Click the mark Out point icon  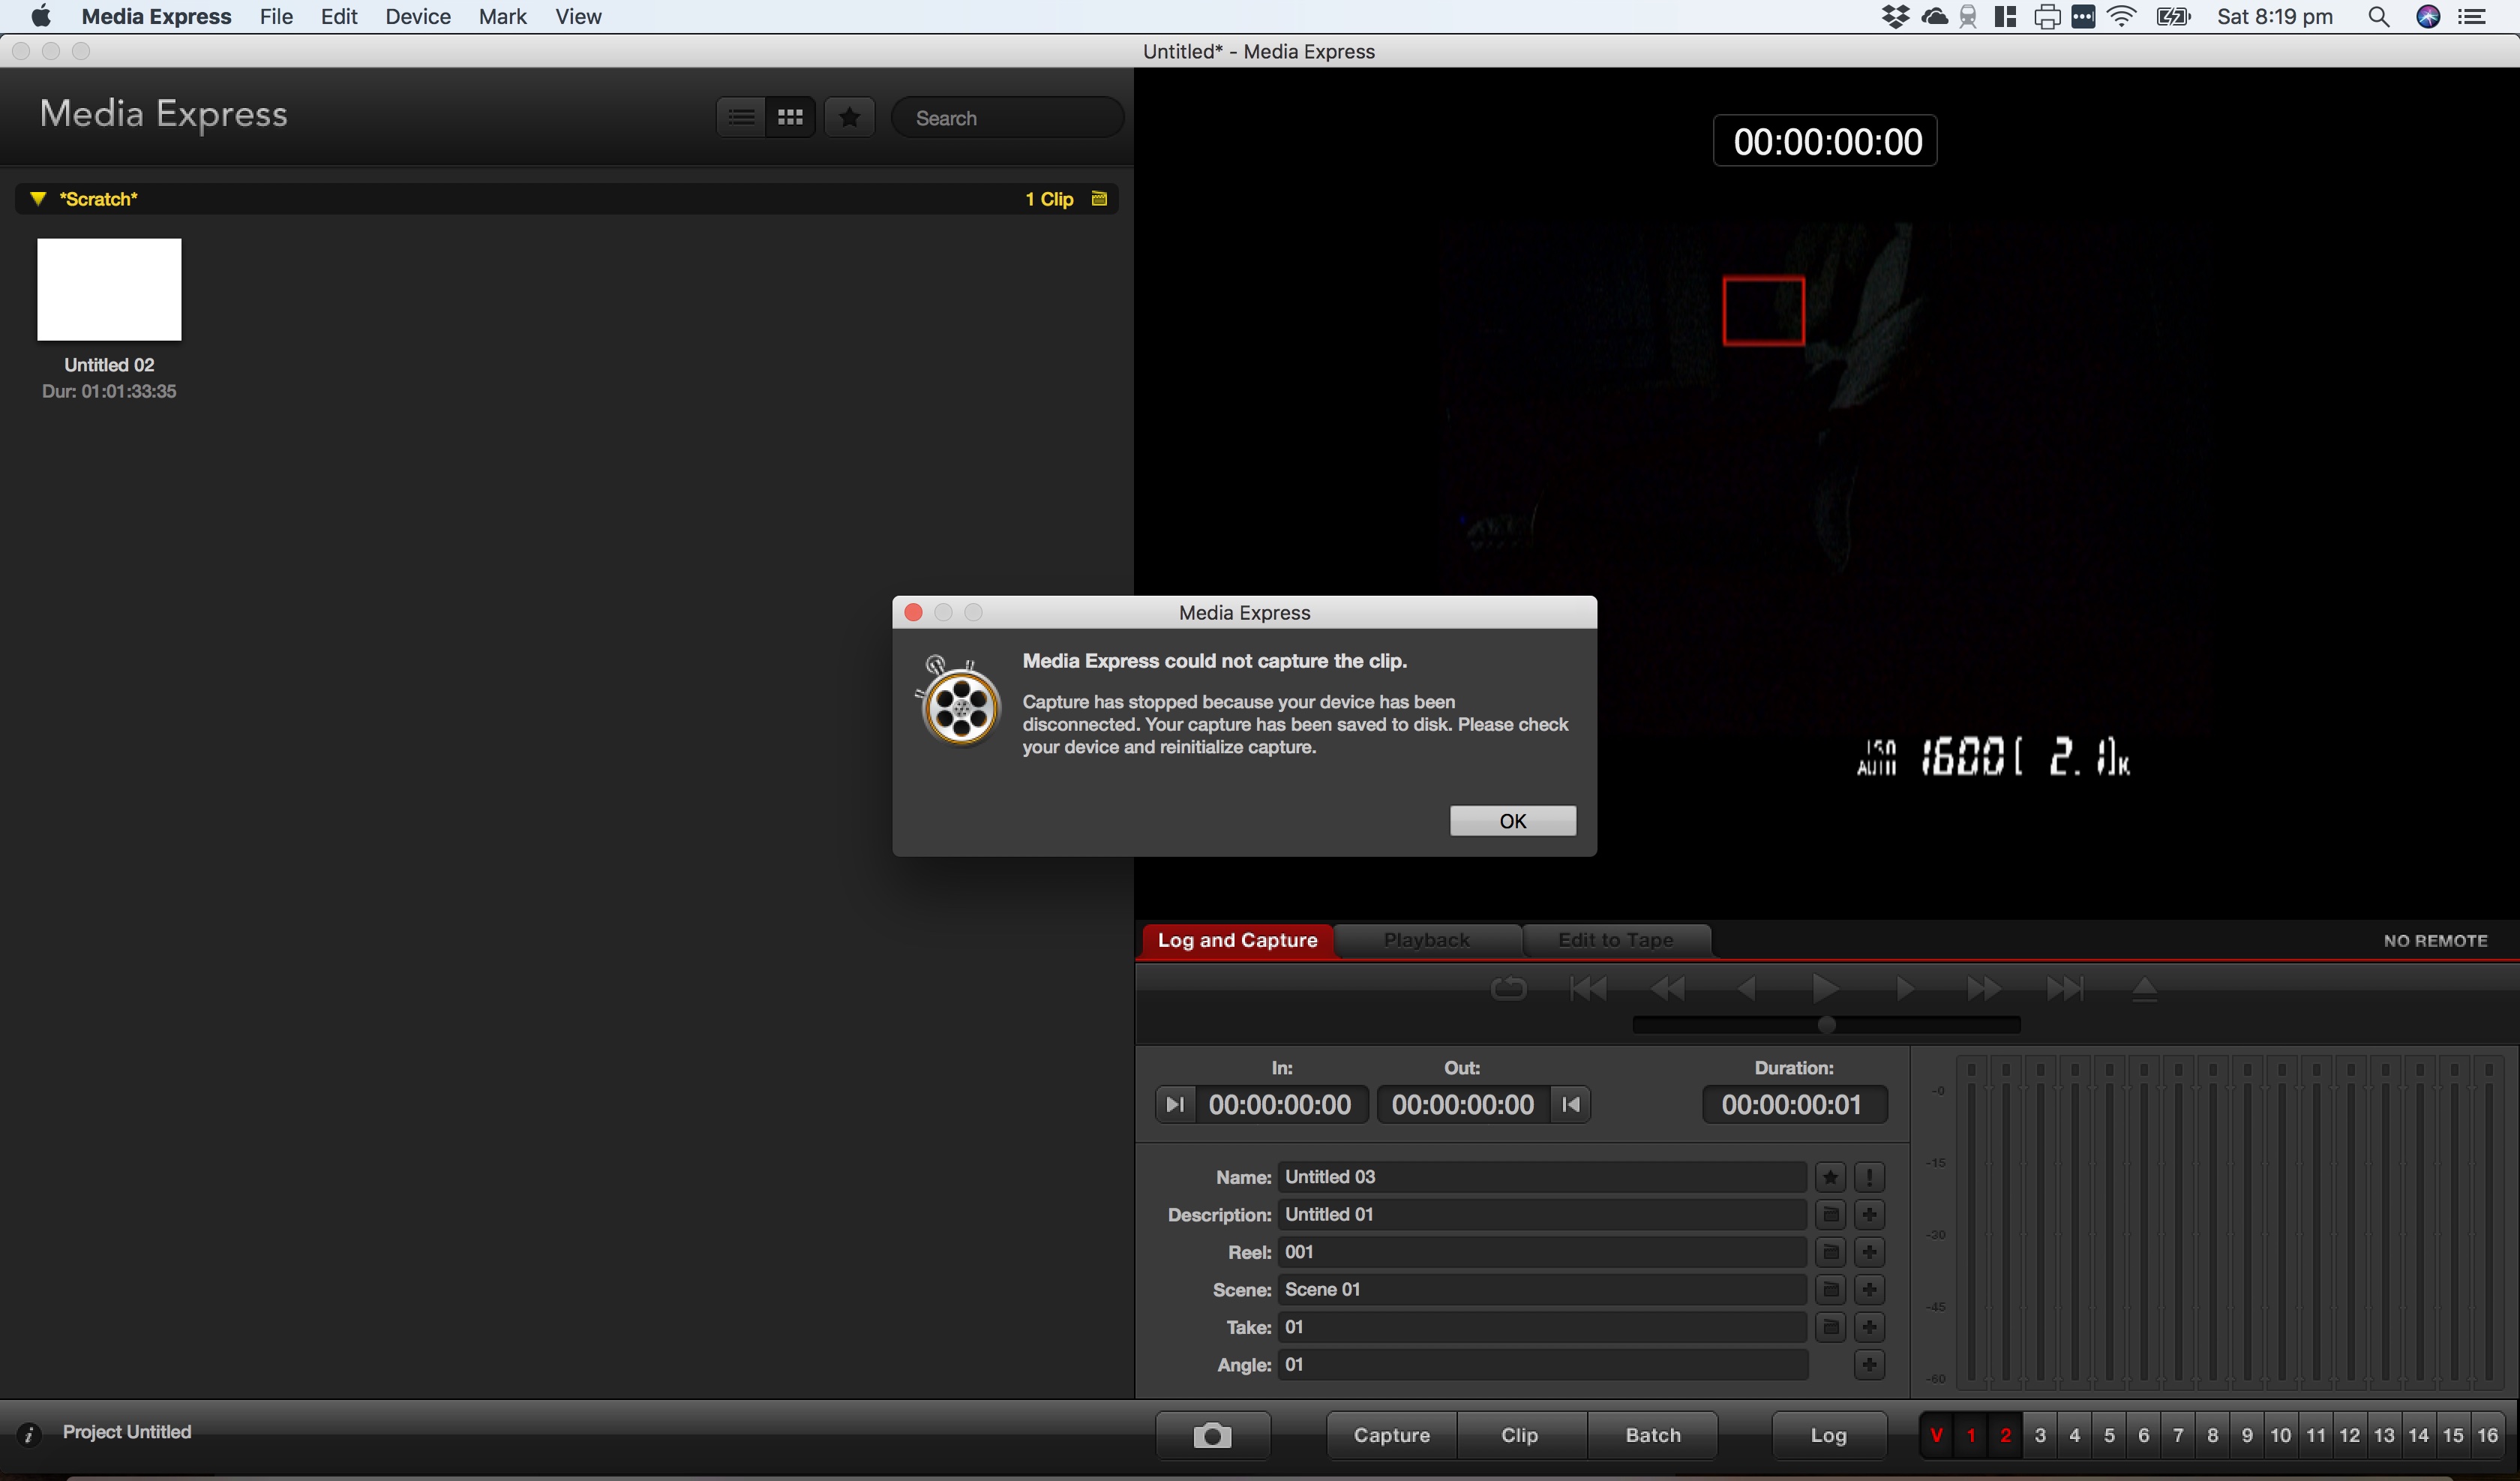coord(1571,1104)
